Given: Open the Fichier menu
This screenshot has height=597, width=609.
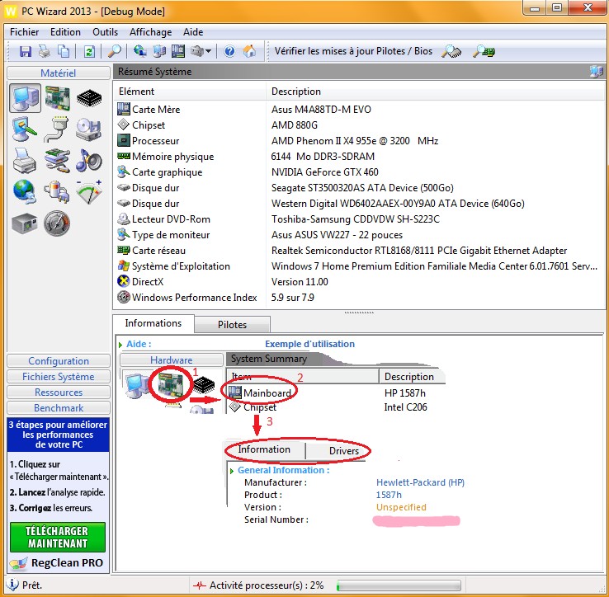Looking at the screenshot, I should coord(24,32).
